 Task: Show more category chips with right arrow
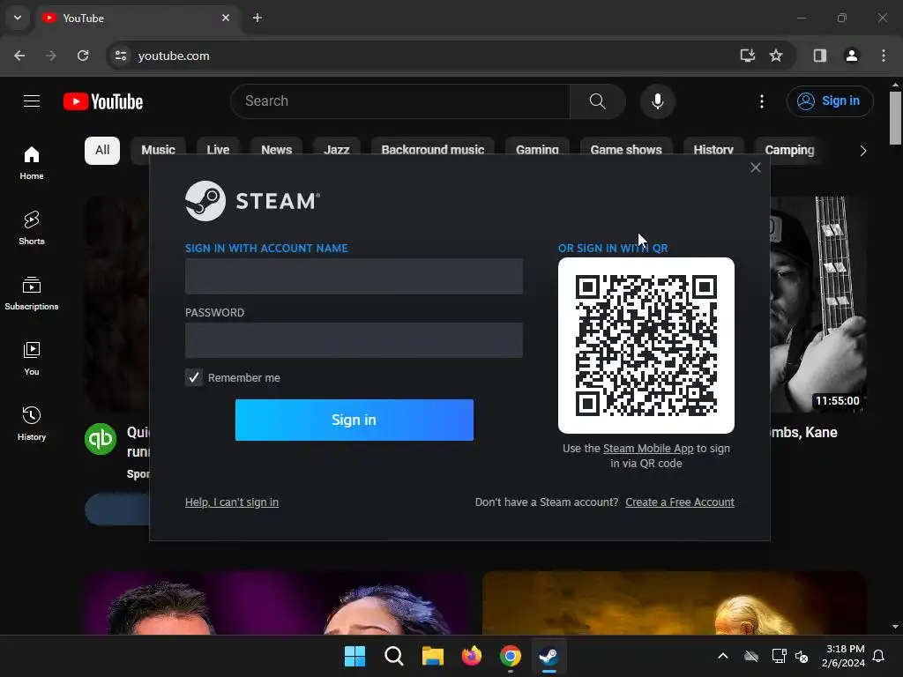pos(862,151)
